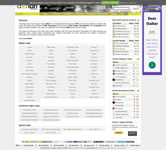Click into the search input field
Image resolution: width=166 pixels, height=150 pixels.
coord(121,9)
